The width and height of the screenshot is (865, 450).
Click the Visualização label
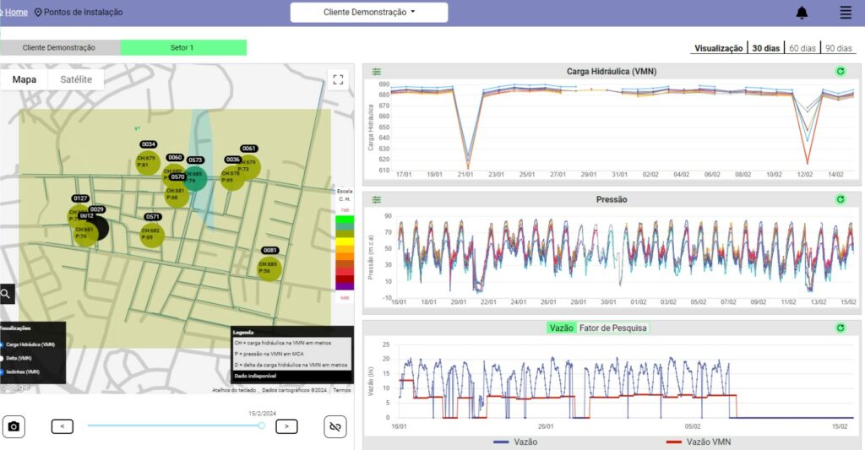(718, 48)
